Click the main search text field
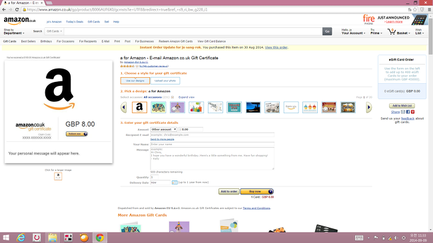The height and width of the screenshot is (243, 433). pos(193,31)
